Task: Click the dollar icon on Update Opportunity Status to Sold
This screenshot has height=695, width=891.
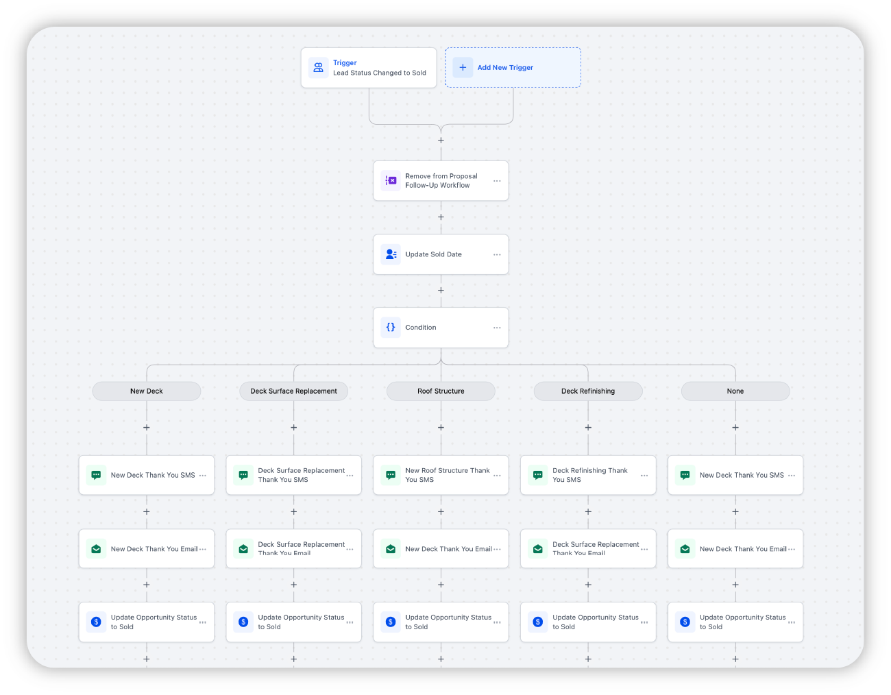Action: click(96, 621)
